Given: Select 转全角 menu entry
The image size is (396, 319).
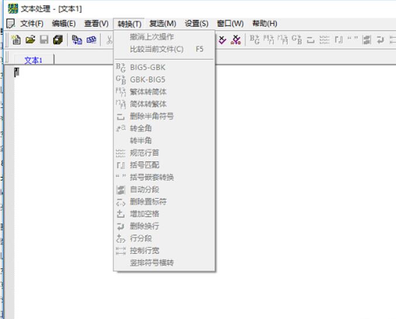Looking at the screenshot, I should tap(164, 128).
